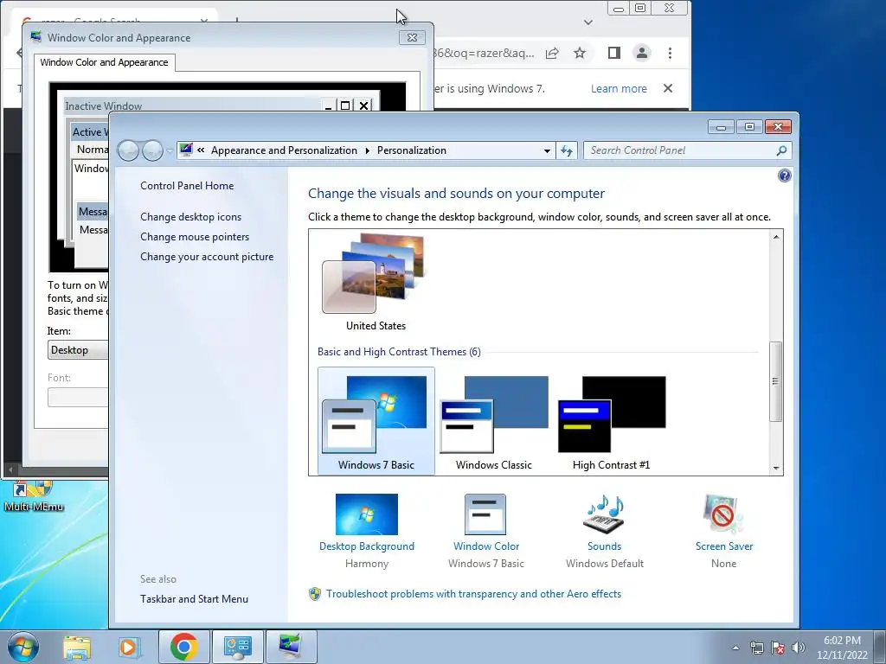Switch to Control Panel taskbar button
886x664 pixels.
coord(238,647)
